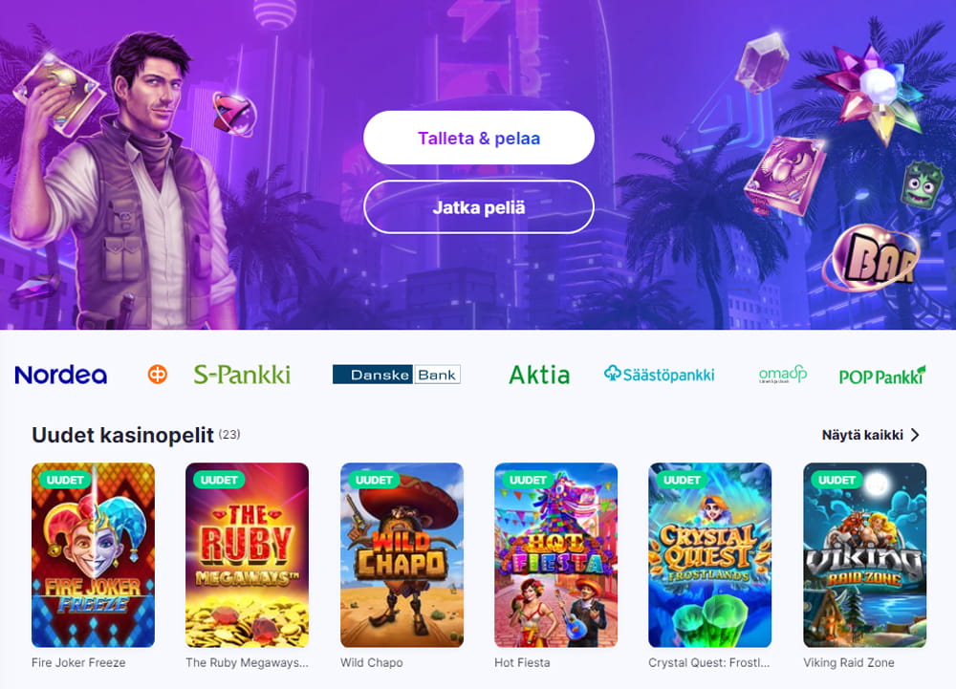Launch the Hot Fiesta game tile
The width and height of the screenshot is (956, 689).
click(x=556, y=555)
